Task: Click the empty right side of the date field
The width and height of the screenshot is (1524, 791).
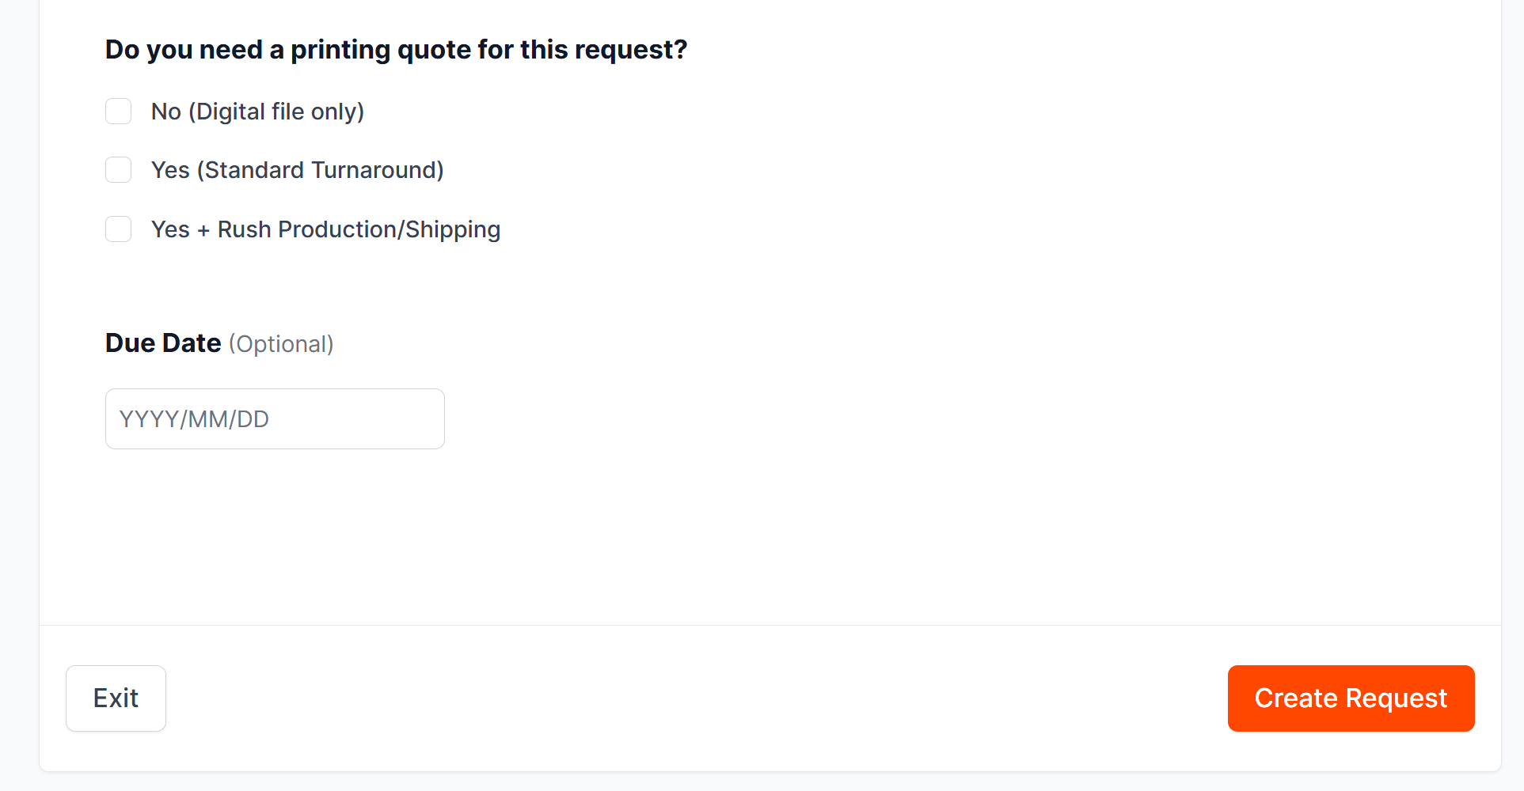Action: pyautogui.click(x=380, y=418)
